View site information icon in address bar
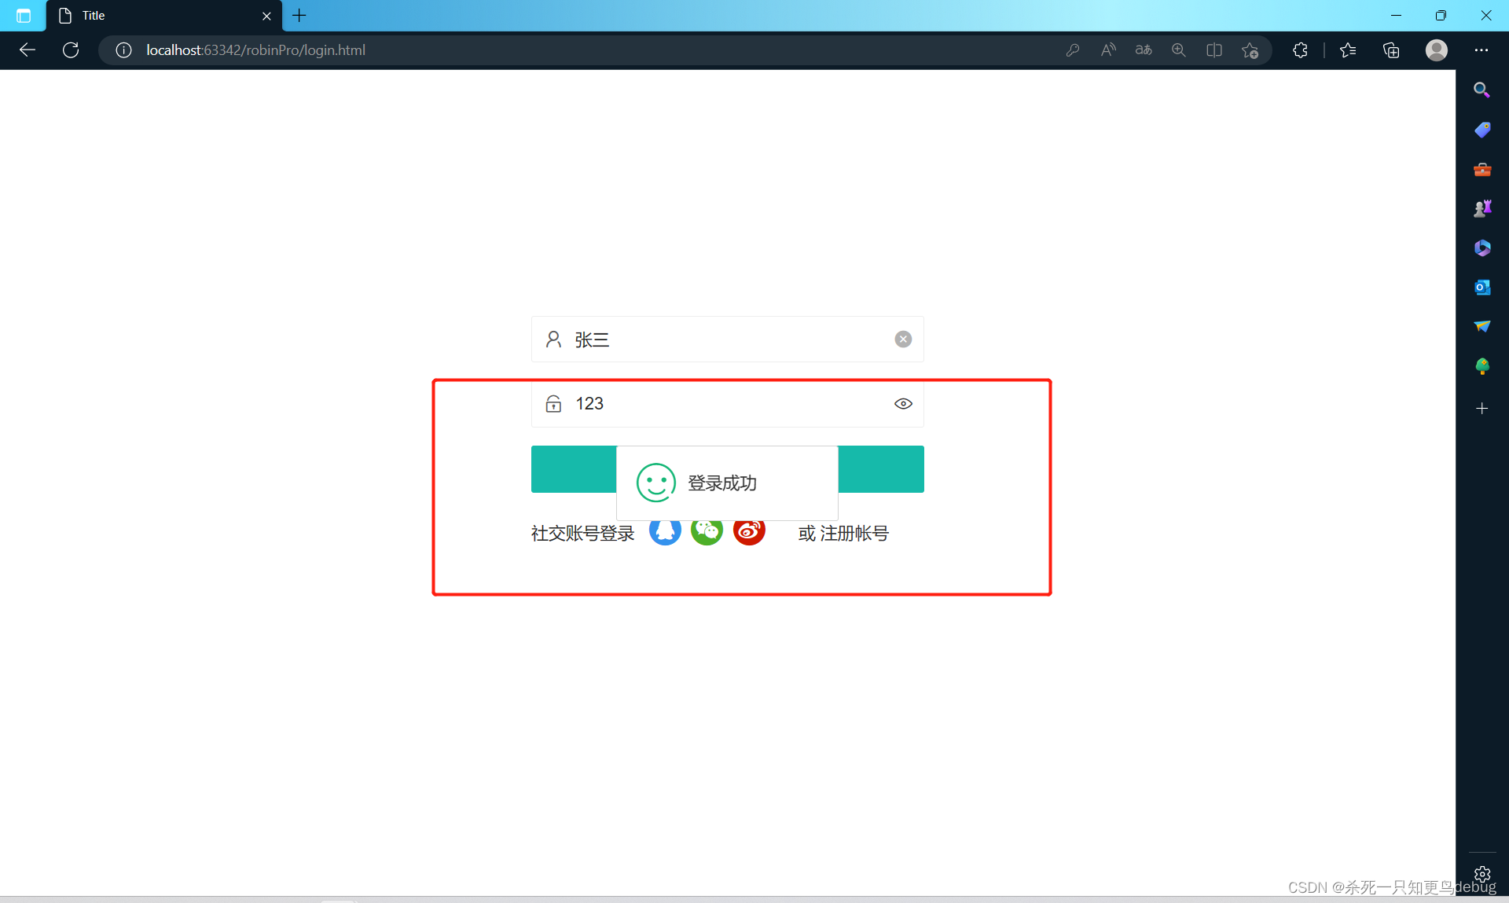The width and height of the screenshot is (1509, 903). pyautogui.click(x=123, y=50)
